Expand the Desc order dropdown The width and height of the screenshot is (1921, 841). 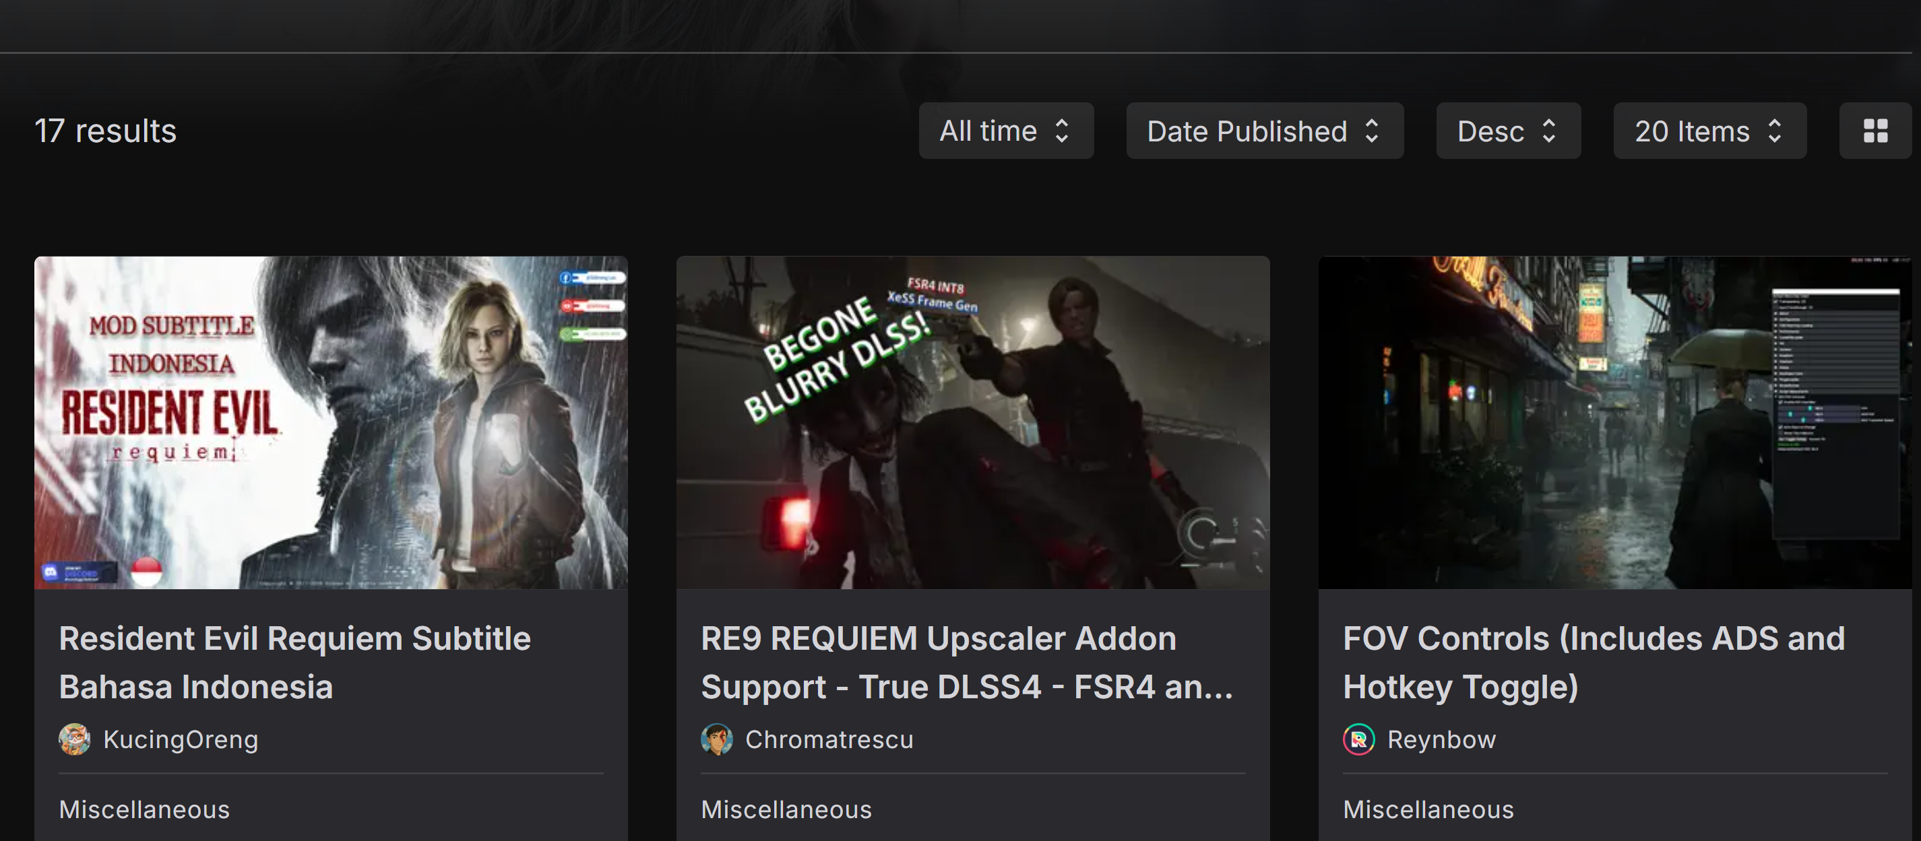(1507, 131)
